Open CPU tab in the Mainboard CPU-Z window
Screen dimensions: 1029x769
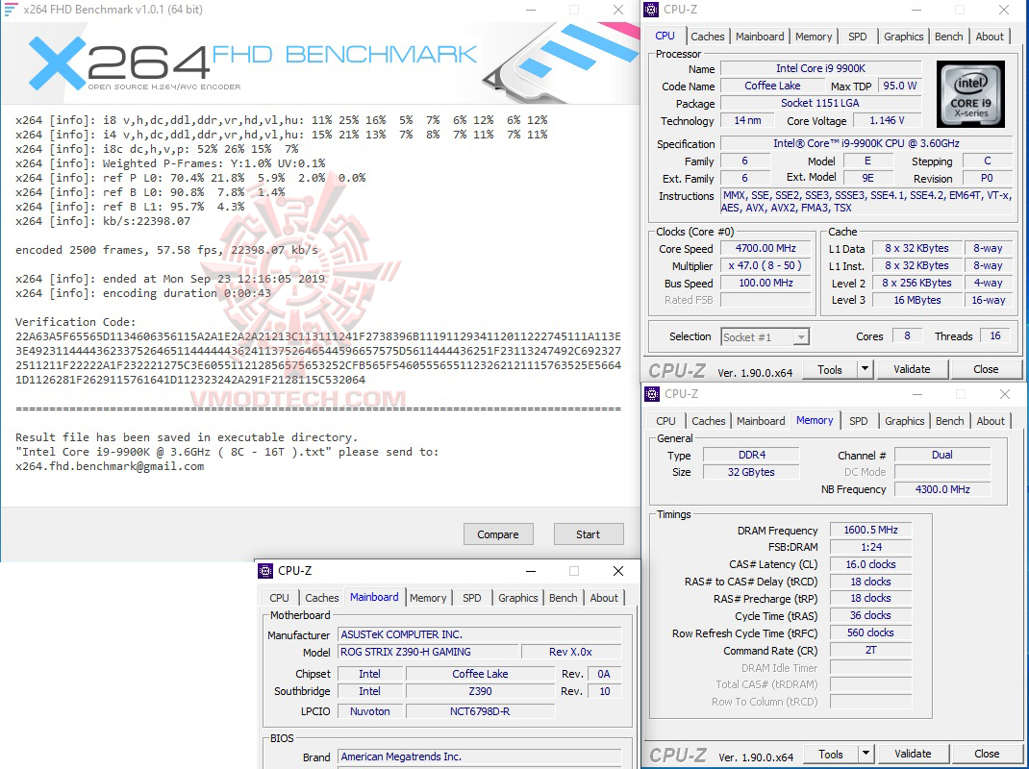(x=279, y=598)
